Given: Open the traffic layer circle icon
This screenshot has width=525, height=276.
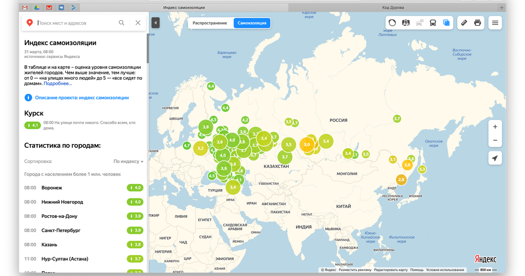Looking at the screenshot, I should (x=392, y=23).
